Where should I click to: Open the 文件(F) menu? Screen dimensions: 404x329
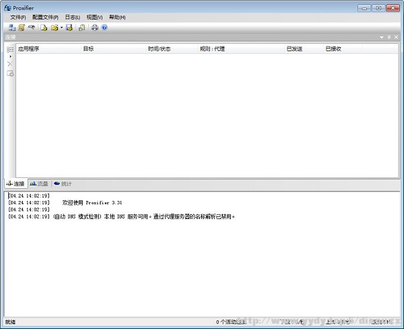(18, 18)
